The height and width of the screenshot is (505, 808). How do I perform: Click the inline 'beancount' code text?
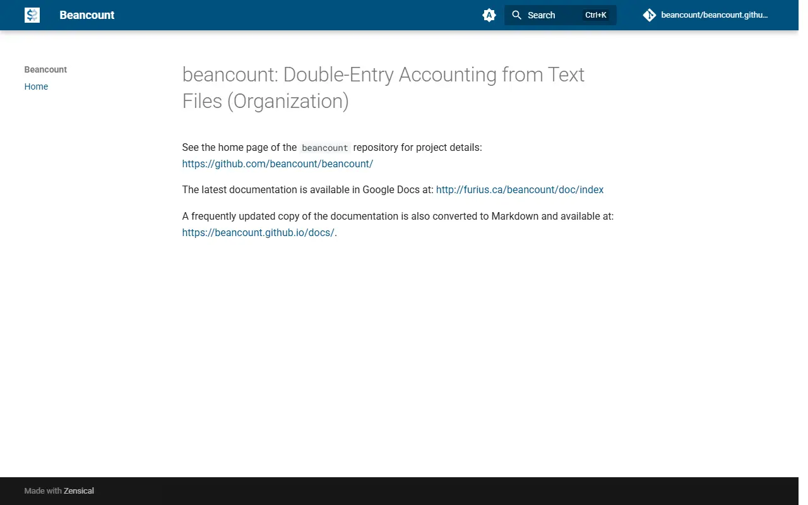tap(325, 148)
